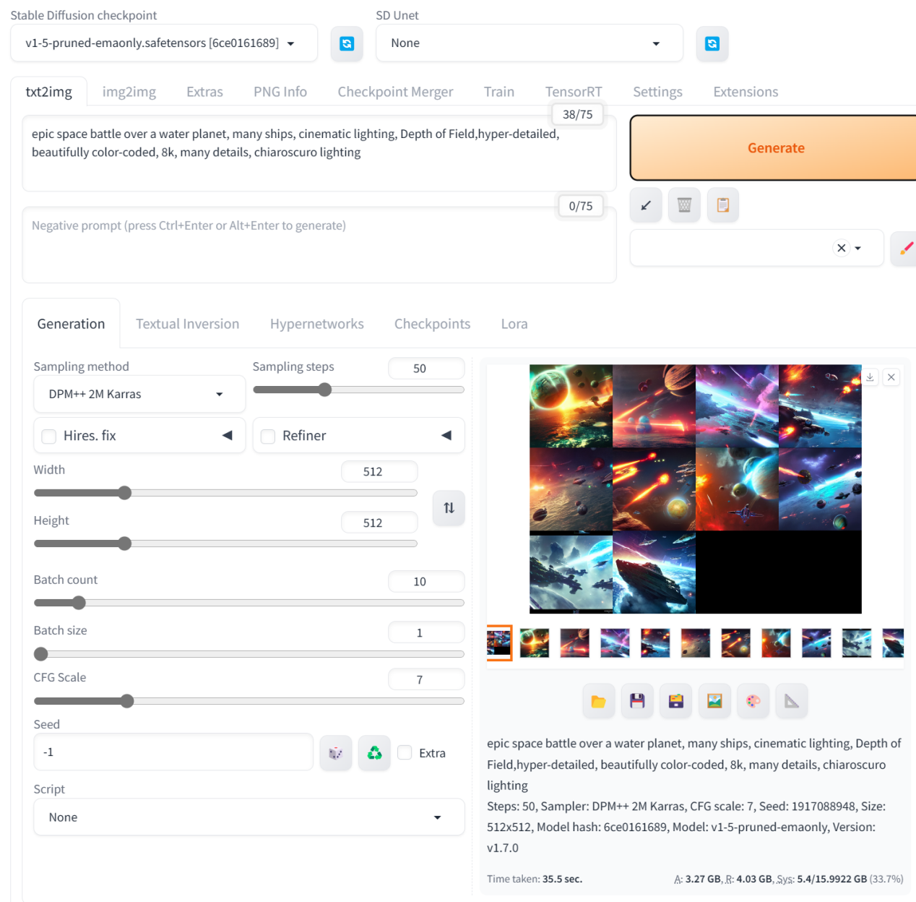Open the TensorRT tab

coord(574,92)
